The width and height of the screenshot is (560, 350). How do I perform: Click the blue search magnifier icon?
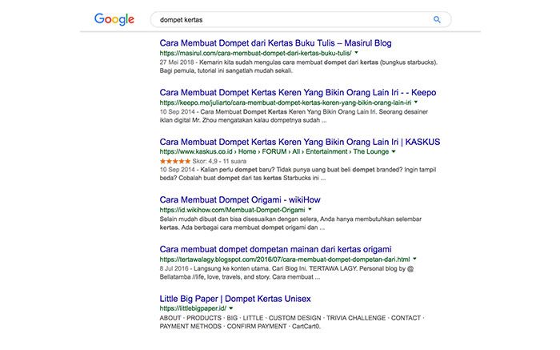(x=437, y=20)
